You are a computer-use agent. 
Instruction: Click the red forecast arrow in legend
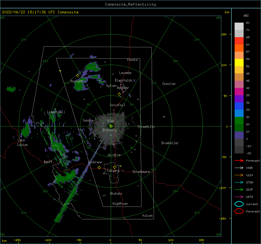click(x=239, y=160)
